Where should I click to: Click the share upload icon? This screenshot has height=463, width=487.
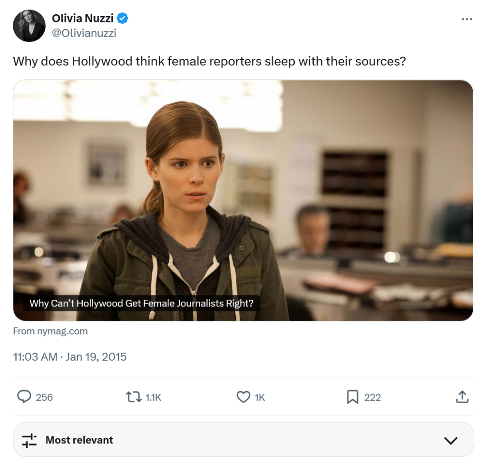tap(462, 397)
